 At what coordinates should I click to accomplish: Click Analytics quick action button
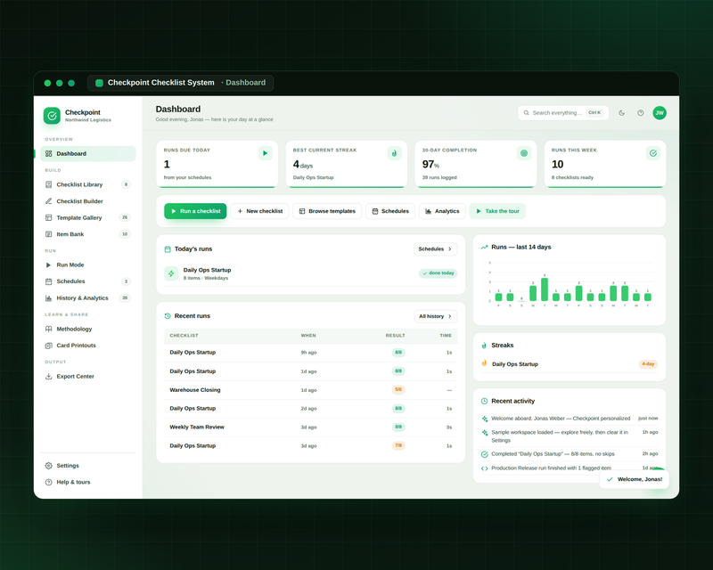point(442,211)
